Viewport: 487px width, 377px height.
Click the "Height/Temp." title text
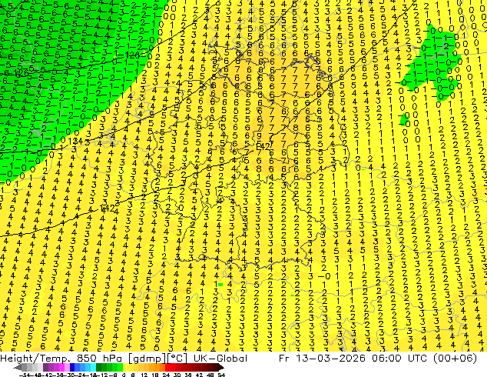(x=35, y=359)
